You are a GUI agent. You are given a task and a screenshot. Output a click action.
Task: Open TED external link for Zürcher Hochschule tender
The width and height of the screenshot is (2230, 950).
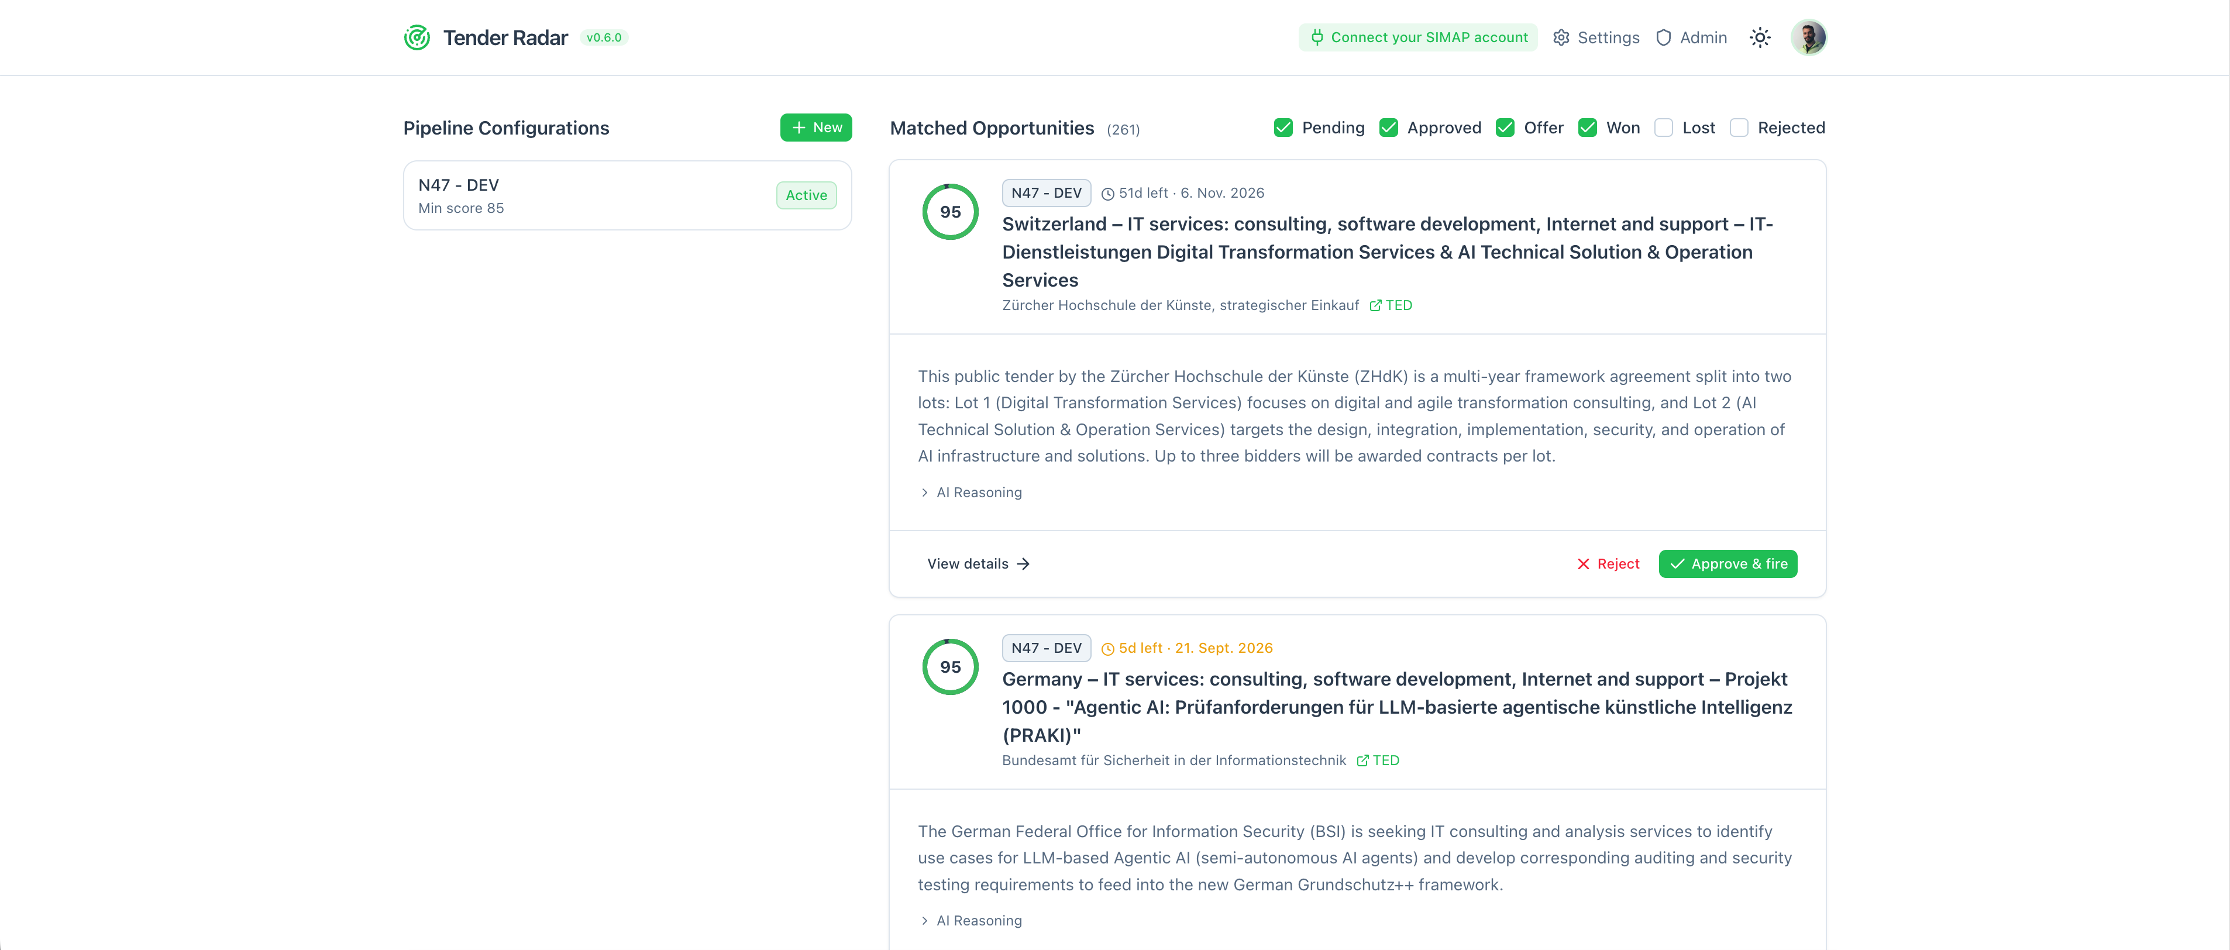point(1391,305)
